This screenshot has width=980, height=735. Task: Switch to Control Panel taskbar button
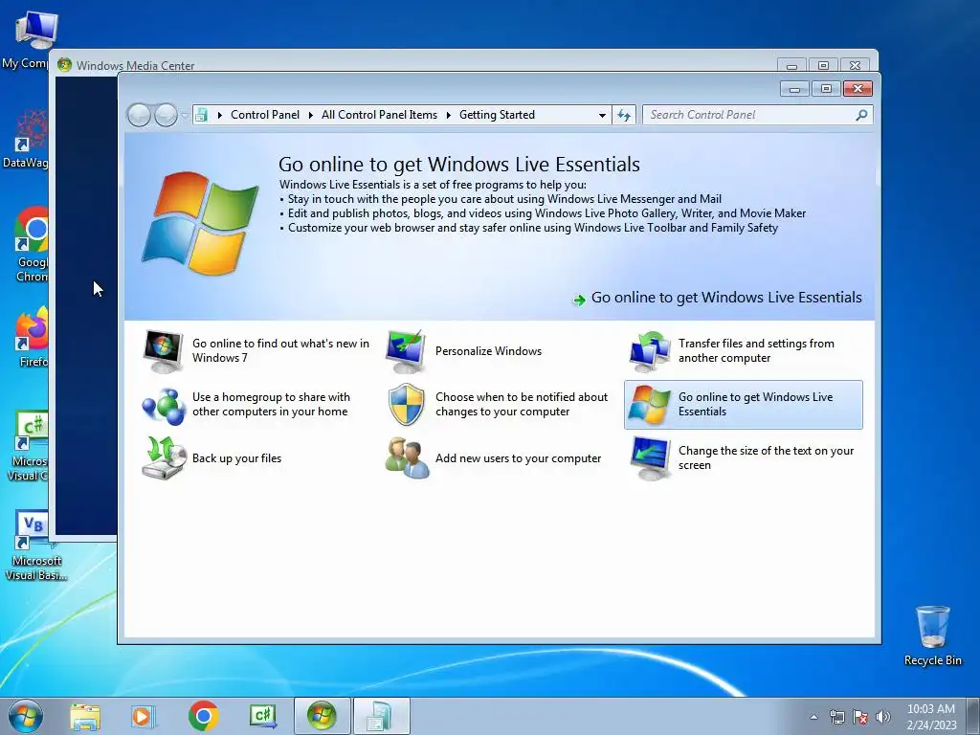point(381,716)
